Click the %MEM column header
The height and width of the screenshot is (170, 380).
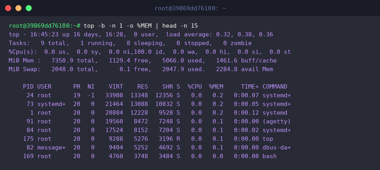(216, 87)
